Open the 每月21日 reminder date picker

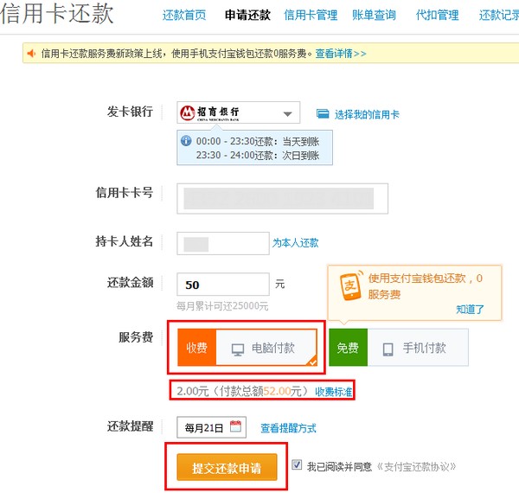pyautogui.click(x=212, y=427)
